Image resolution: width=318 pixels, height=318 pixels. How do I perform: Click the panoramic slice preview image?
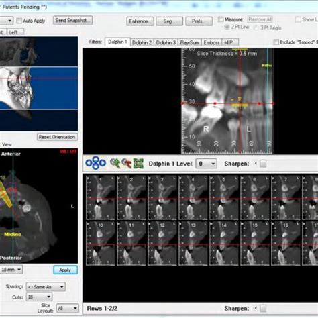click(x=227, y=101)
